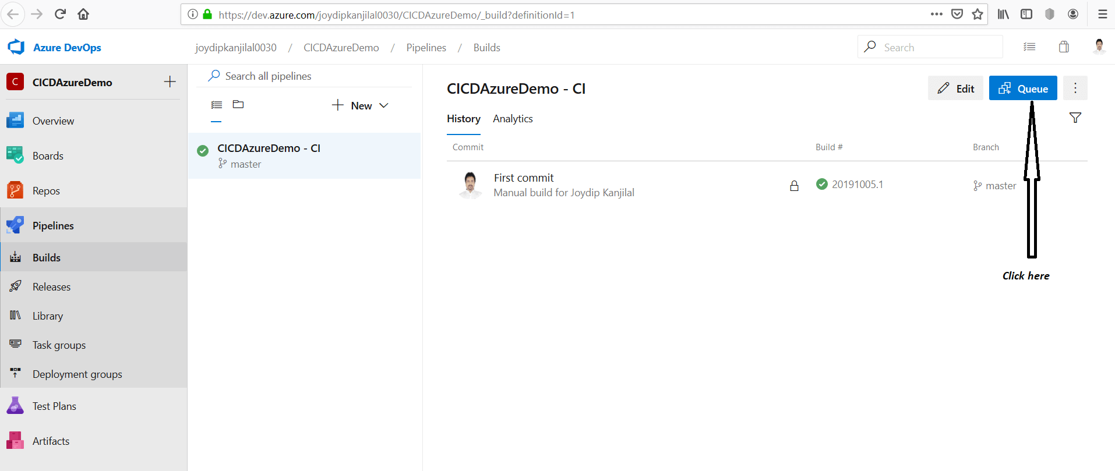Open joydipkanjilal0030 breadcrumb link
Screen dimensions: 1115x471
click(x=236, y=48)
